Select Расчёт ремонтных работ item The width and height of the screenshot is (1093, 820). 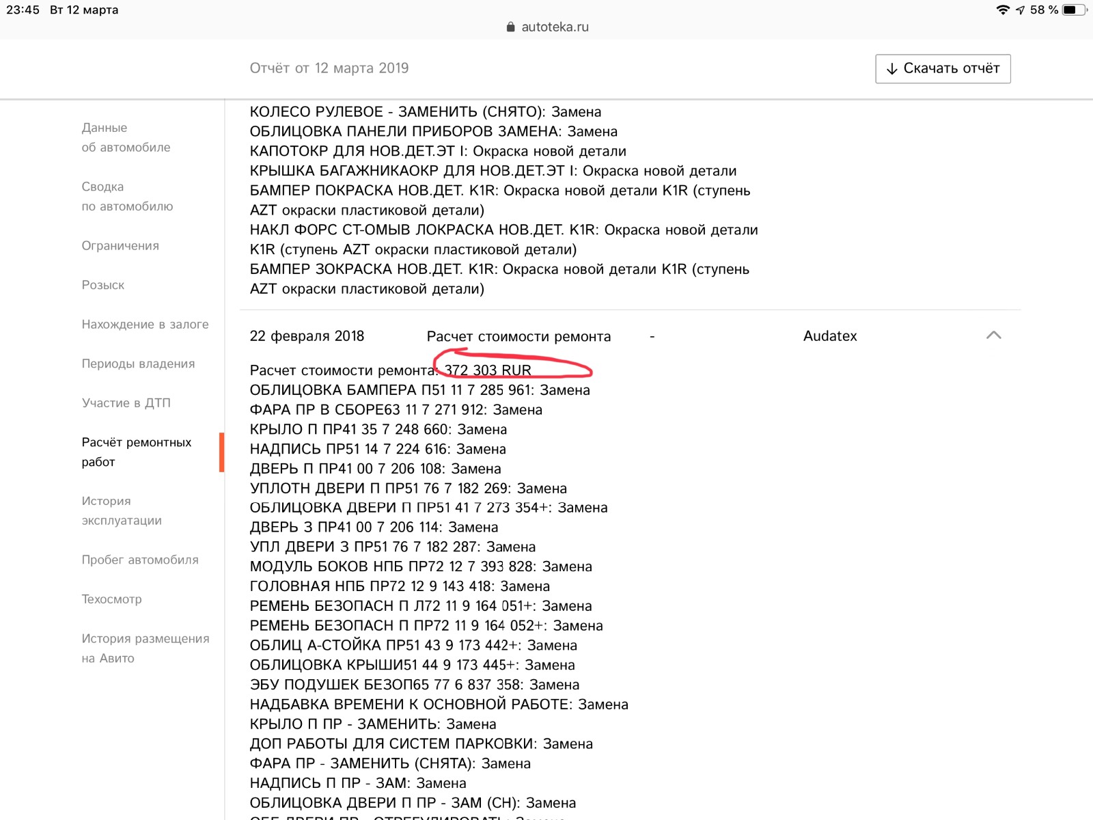tap(137, 452)
